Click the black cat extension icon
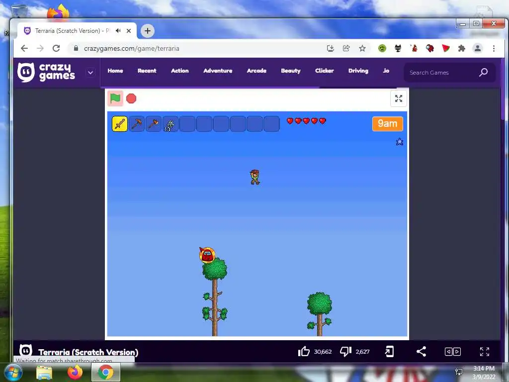Screen dimensions: 509x382 point(398,48)
